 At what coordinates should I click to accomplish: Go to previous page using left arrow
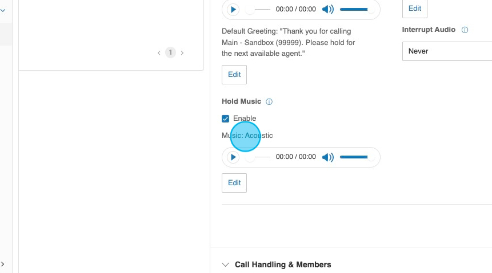tap(159, 53)
